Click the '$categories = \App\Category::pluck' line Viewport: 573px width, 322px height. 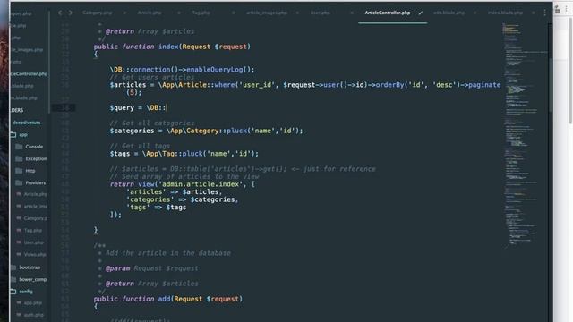(x=206, y=131)
